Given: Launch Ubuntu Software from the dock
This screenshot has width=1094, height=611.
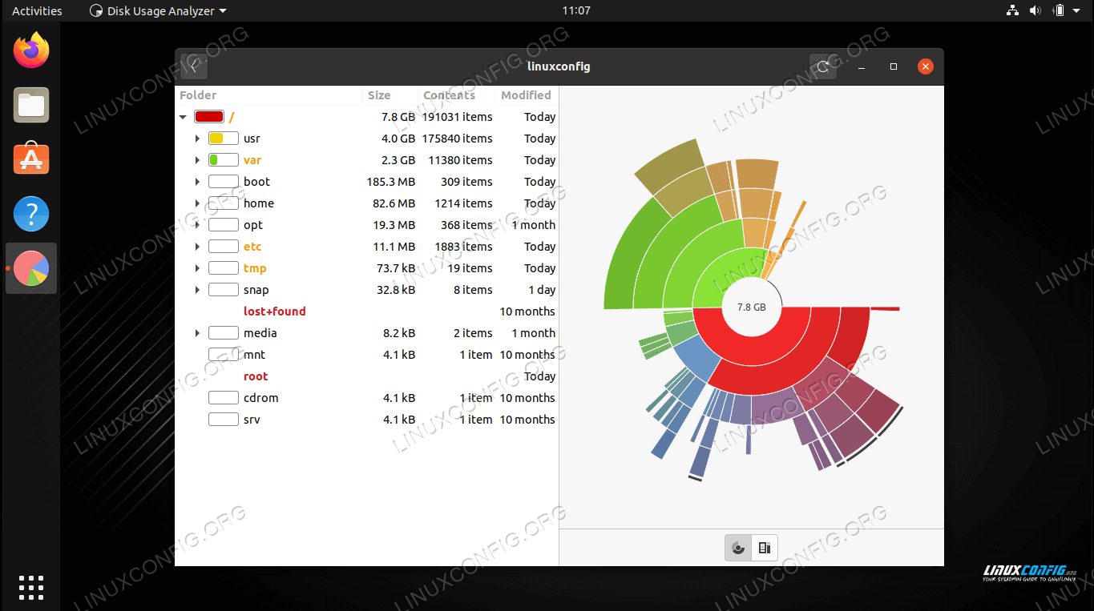Looking at the screenshot, I should [x=31, y=159].
